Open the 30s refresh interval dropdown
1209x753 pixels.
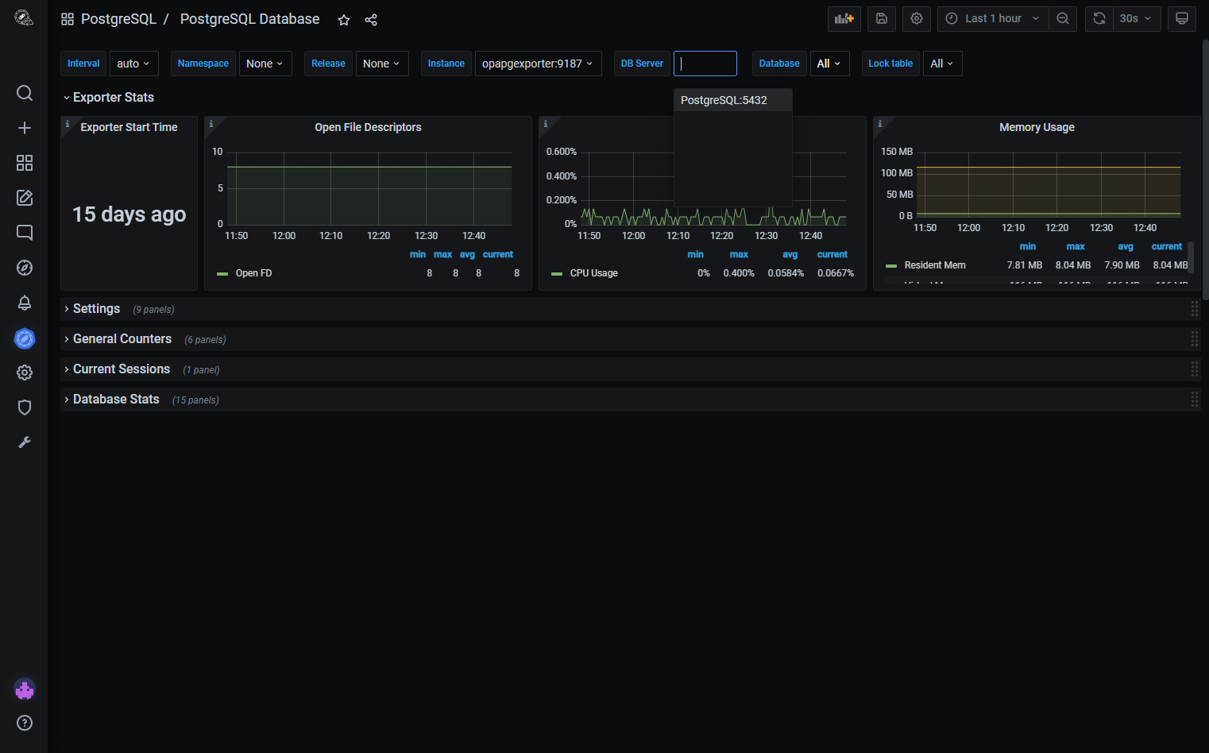[x=1137, y=18]
